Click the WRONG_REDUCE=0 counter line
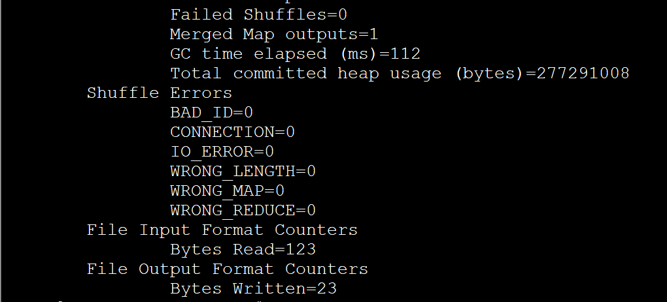Image resolution: width=667 pixels, height=302 pixels. pyautogui.click(x=243, y=211)
